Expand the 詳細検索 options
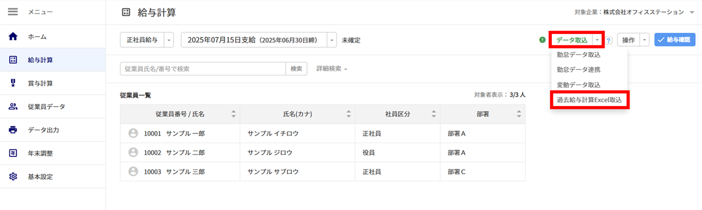The width and height of the screenshot is (702, 210). 331,69
